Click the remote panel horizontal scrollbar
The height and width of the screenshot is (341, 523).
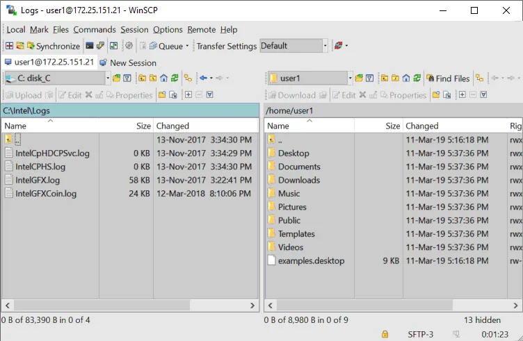[x=389, y=305]
